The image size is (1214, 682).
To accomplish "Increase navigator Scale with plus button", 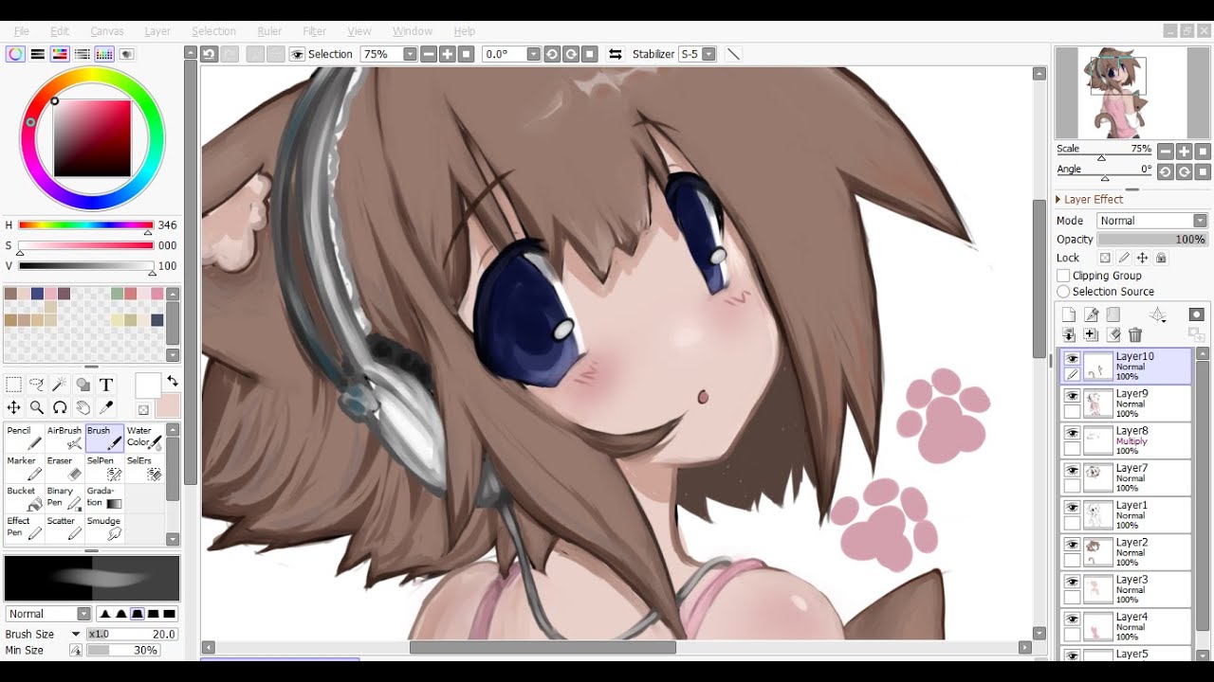I will coord(1184,152).
